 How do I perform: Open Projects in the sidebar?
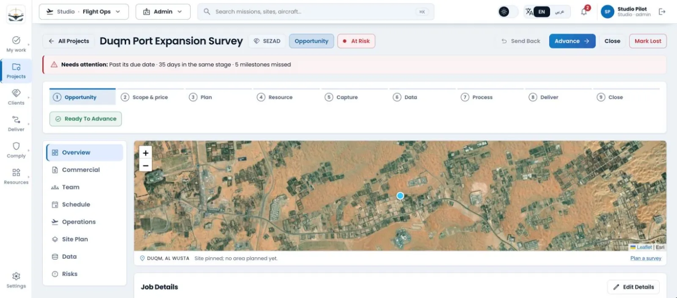point(16,71)
